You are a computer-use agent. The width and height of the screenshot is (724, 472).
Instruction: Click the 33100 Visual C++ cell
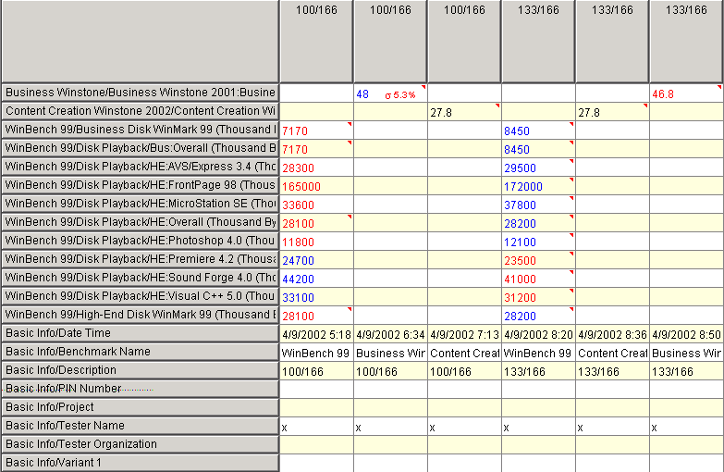click(316, 297)
